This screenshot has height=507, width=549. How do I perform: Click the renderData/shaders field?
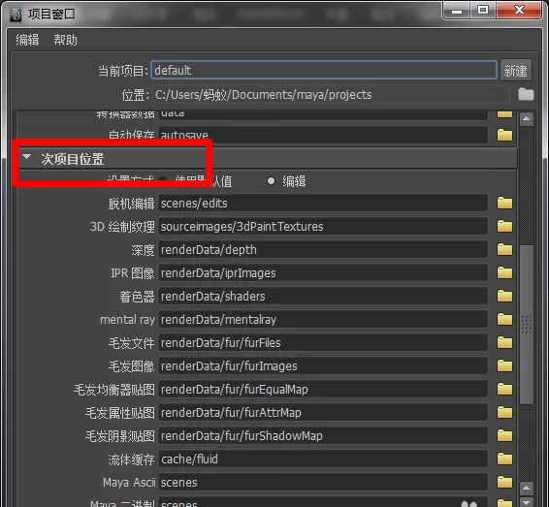[323, 297]
